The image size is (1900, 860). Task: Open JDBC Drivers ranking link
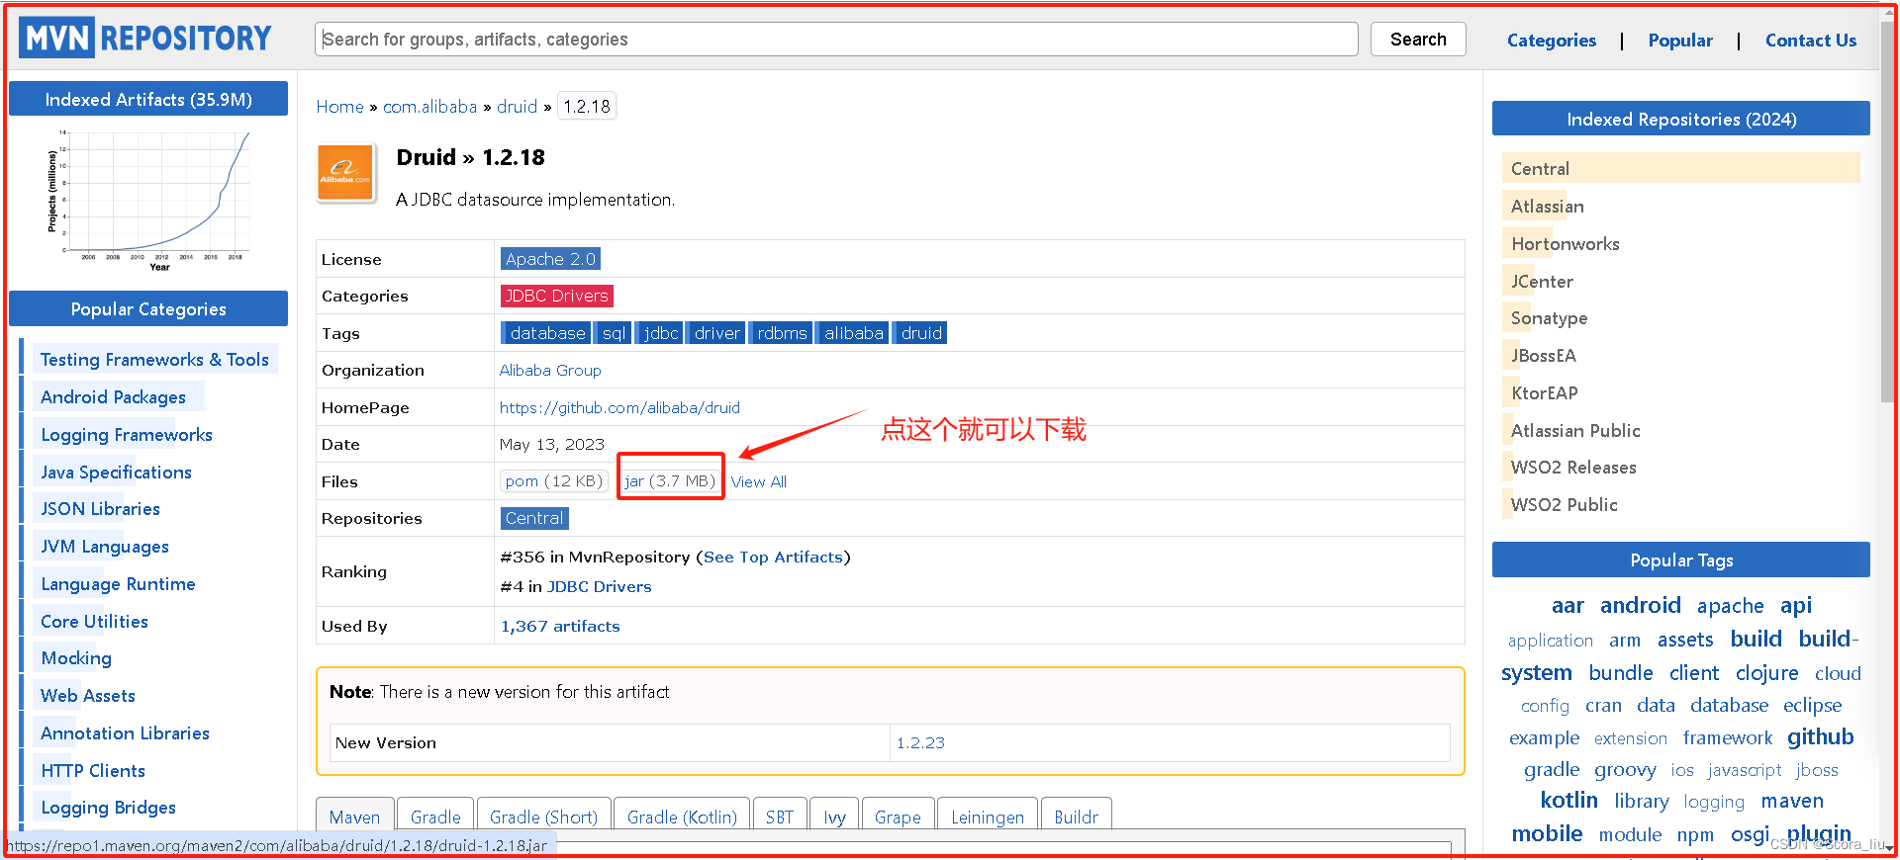tap(600, 587)
